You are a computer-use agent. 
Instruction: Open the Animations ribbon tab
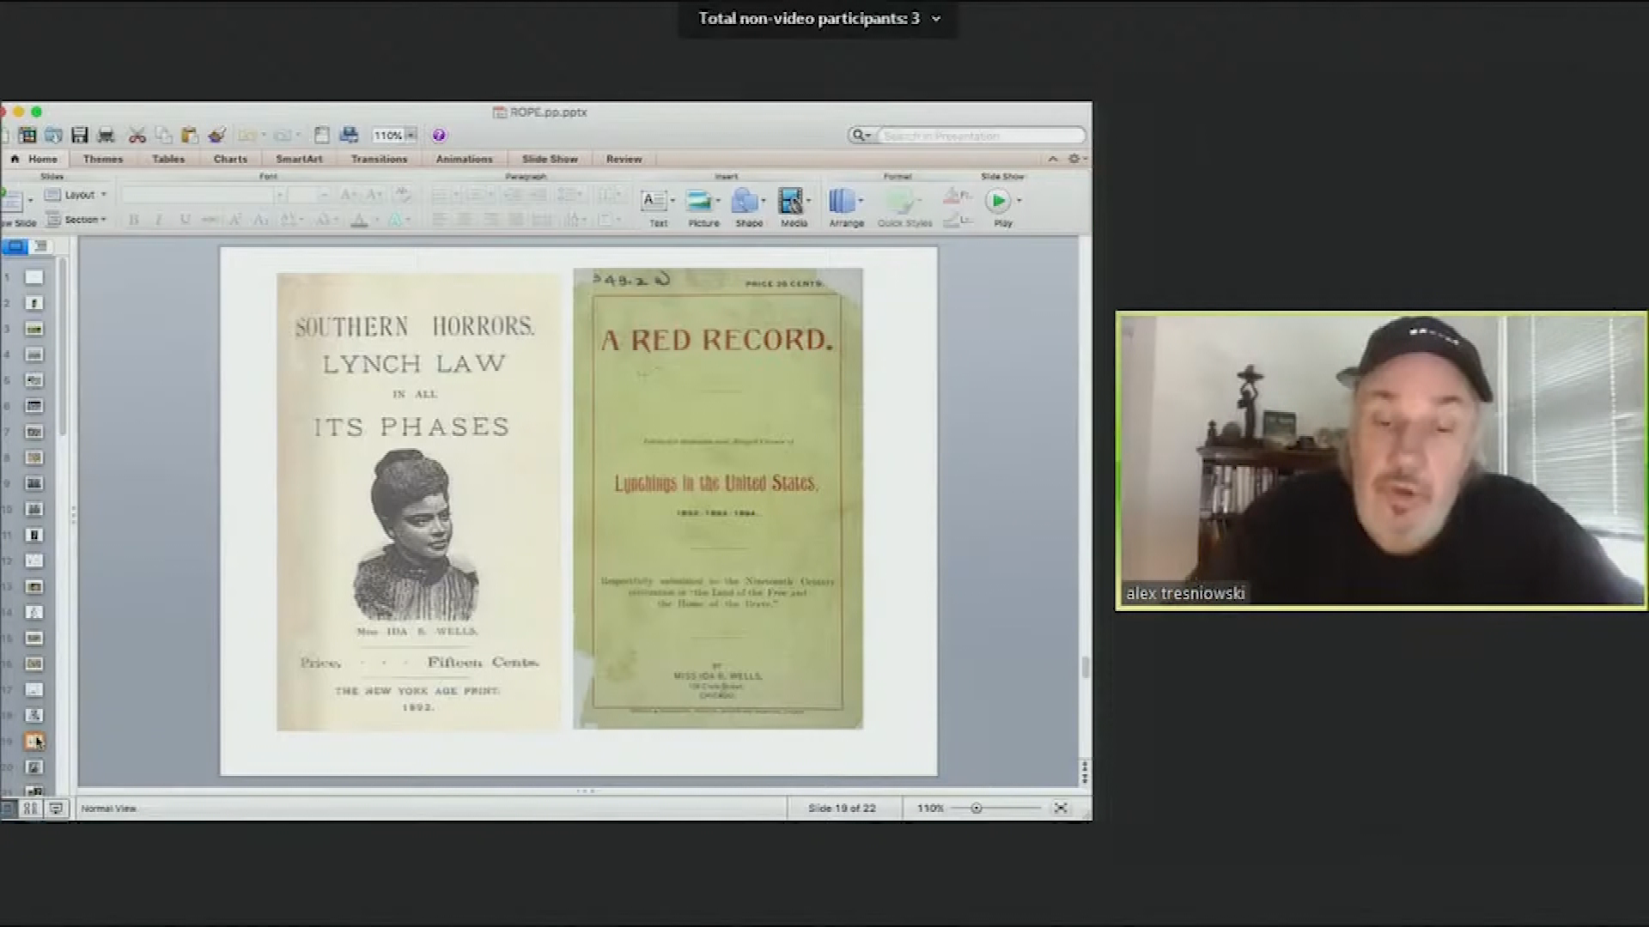464,159
